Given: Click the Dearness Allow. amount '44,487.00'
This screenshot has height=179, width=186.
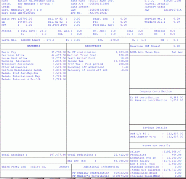Looking at the screenshot, I should click(58, 55).
